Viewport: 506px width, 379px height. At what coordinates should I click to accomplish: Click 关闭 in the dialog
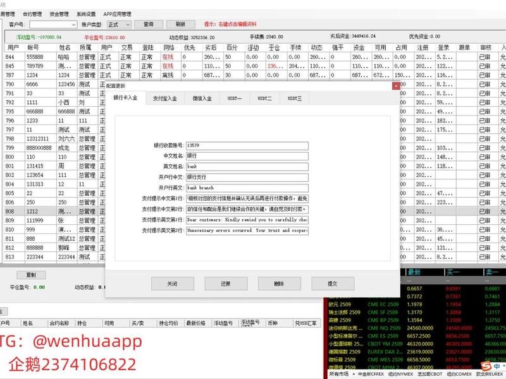(x=172, y=284)
